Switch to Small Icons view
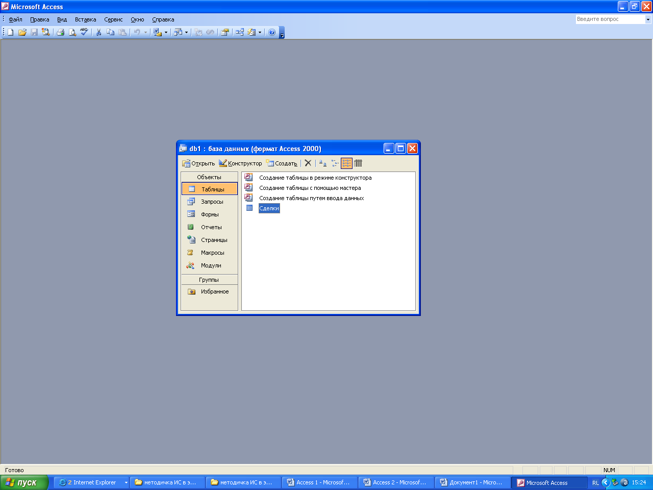Screen dimensions: 653x490 (335, 163)
